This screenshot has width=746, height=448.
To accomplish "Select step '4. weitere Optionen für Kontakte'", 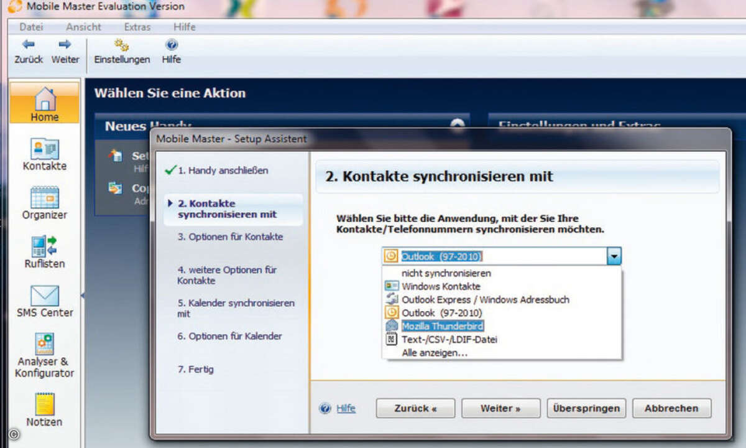I will pos(228,275).
